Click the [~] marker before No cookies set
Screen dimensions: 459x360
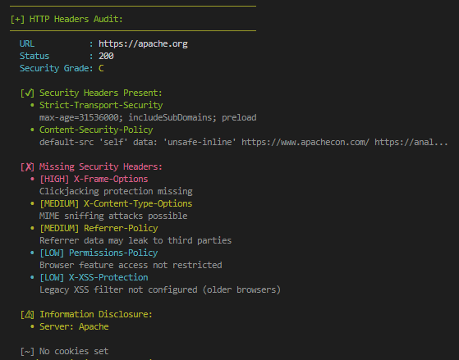(x=28, y=351)
